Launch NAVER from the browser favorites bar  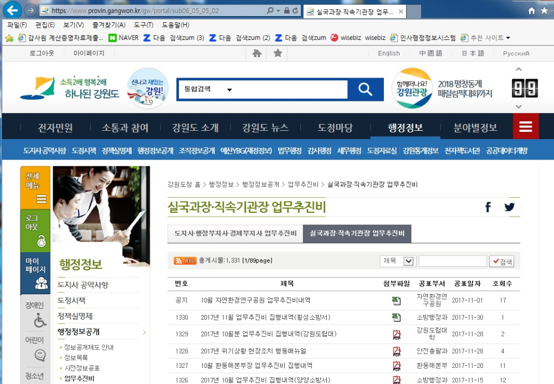click(118, 38)
